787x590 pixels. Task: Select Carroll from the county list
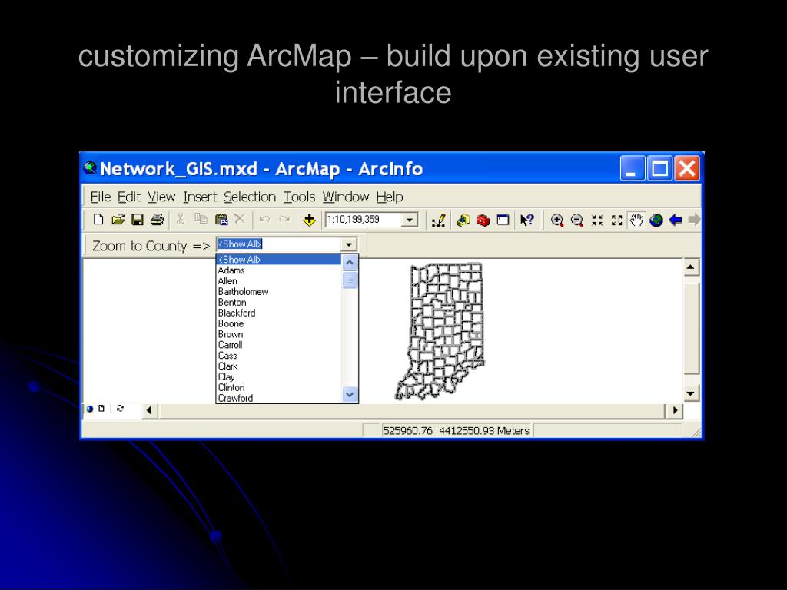(278, 345)
